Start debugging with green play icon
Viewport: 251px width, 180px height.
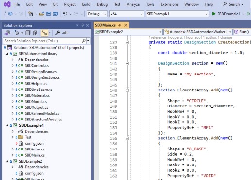click(214, 14)
